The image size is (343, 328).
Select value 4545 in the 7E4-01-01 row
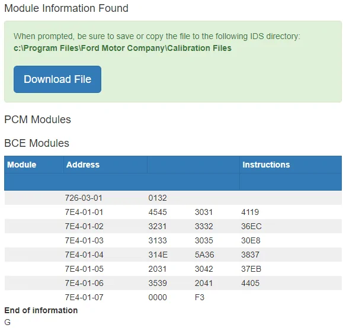(158, 212)
